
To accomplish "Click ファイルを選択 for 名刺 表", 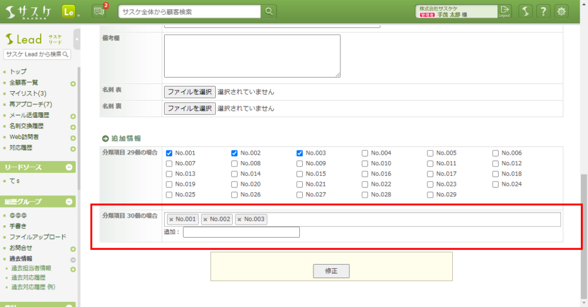I will click(189, 92).
